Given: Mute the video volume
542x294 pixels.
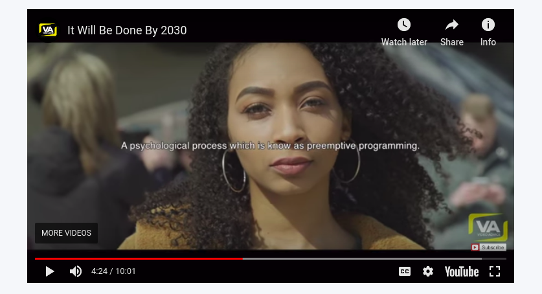Looking at the screenshot, I should click(x=76, y=271).
